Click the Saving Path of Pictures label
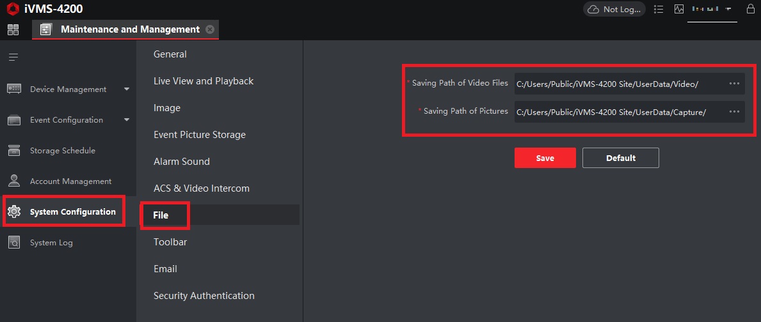The image size is (761, 322). pyautogui.click(x=466, y=111)
